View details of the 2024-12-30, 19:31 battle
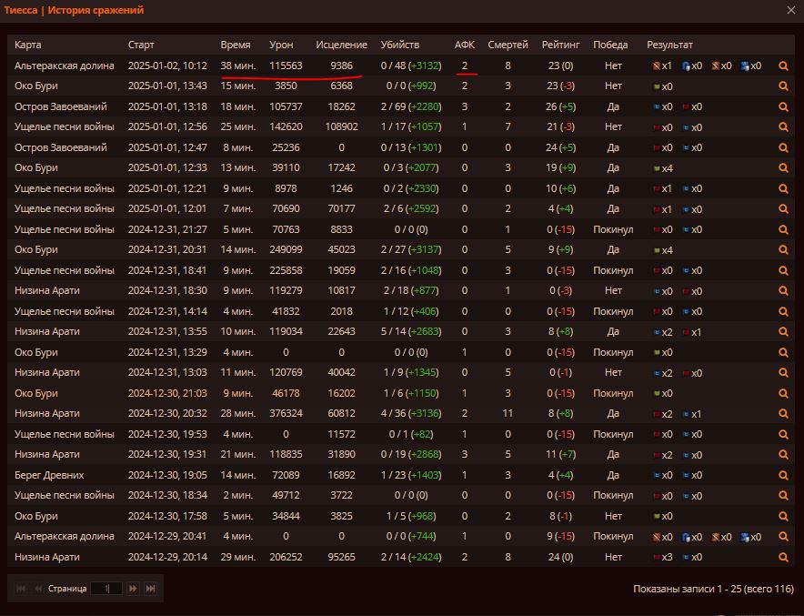804x616 pixels. [783, 454]
